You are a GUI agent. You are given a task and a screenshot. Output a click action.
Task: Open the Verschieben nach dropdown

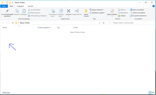coord(53,13)
